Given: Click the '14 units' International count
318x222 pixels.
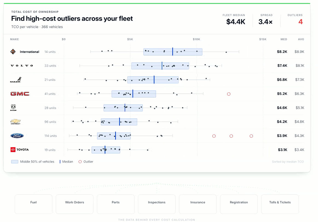Looking at the screenshot, I should pos(50,52).
